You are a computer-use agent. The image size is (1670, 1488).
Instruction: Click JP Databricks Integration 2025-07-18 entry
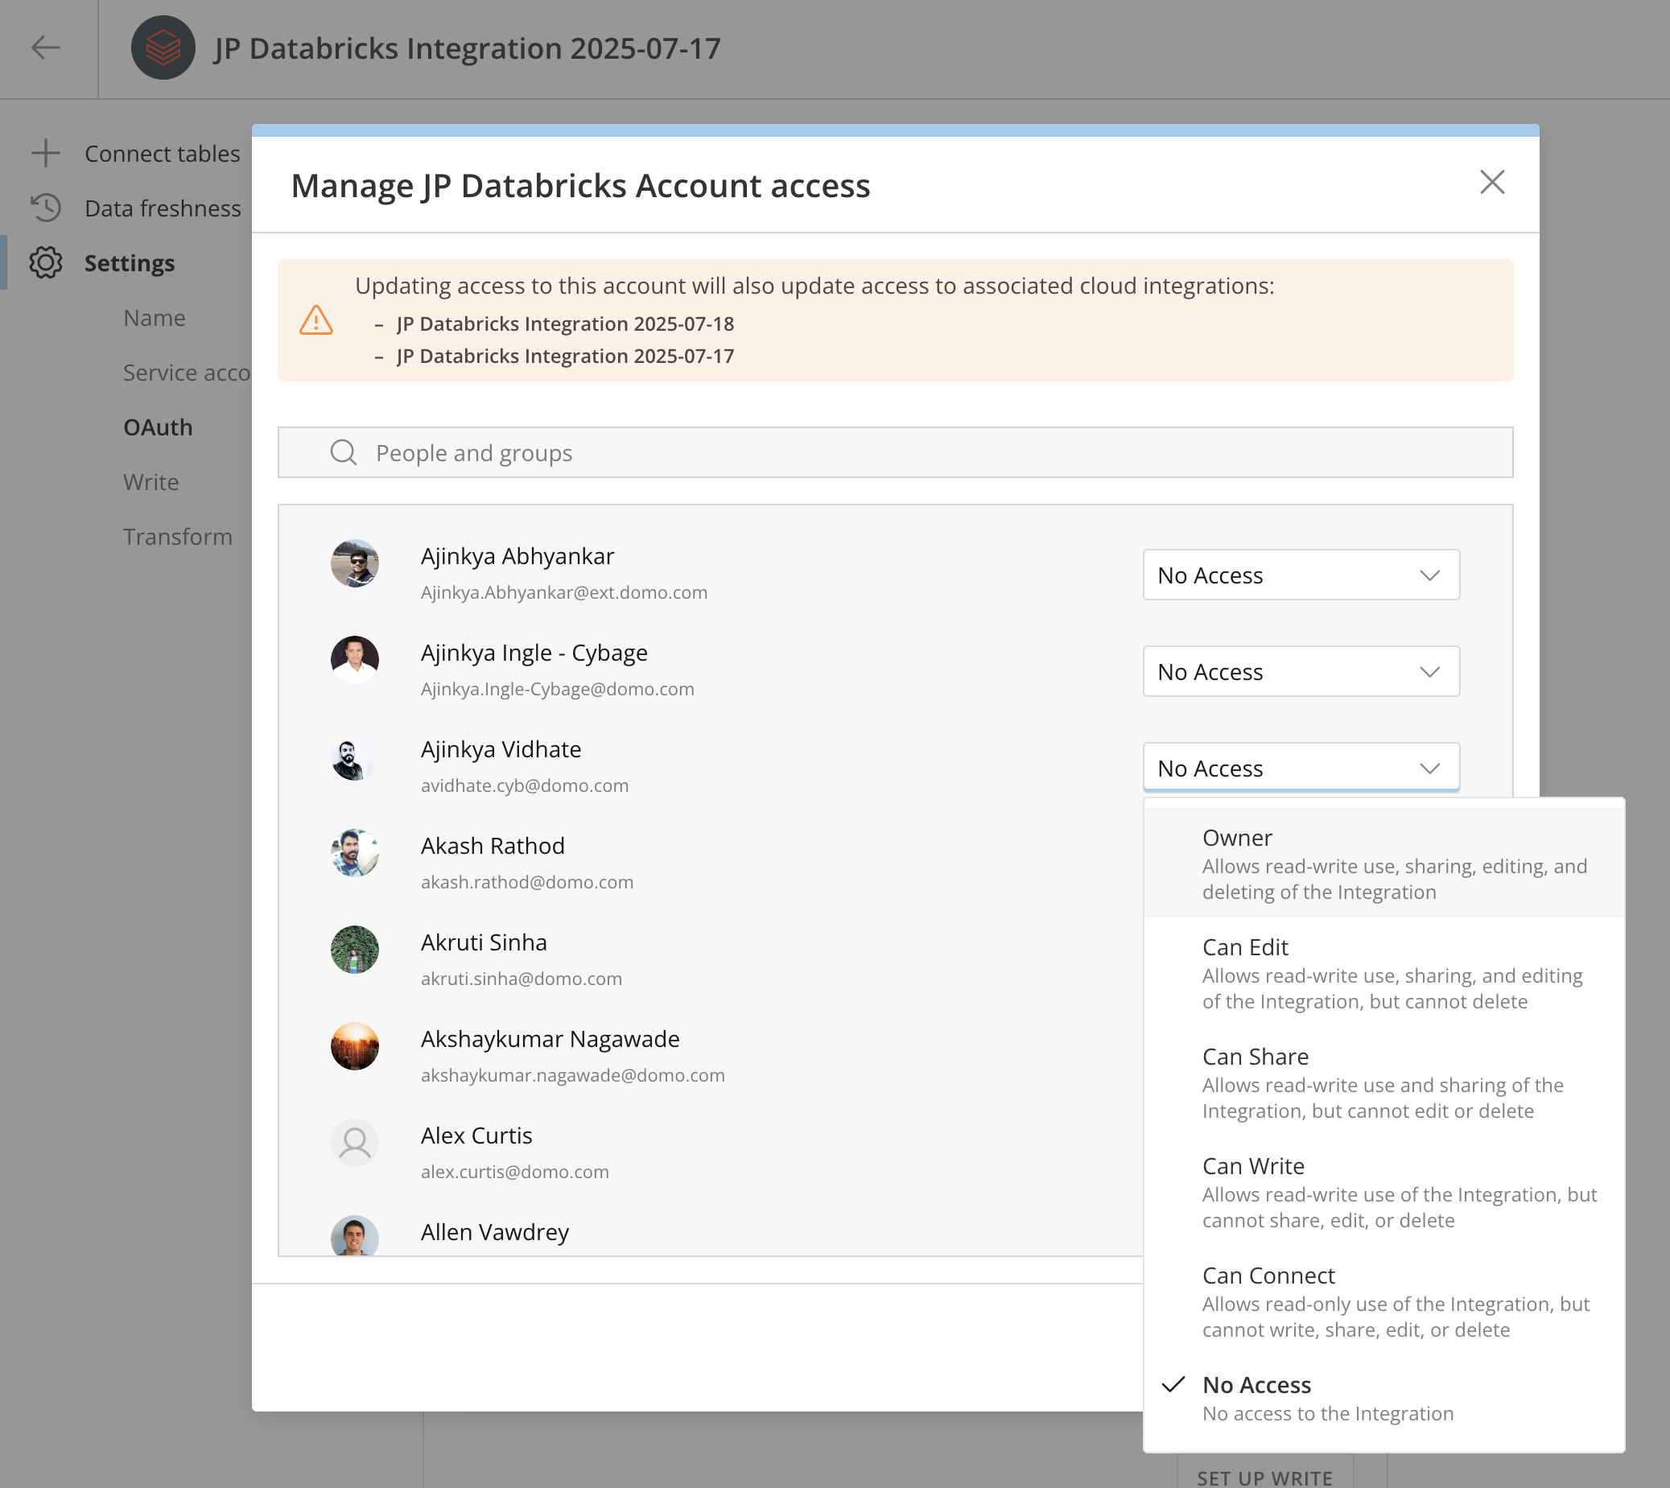[565, 324]
